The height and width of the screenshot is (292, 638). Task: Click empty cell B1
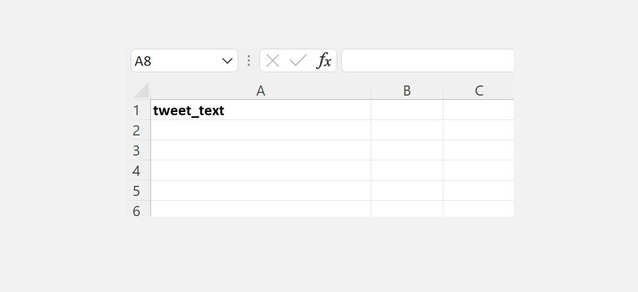(x=407, y=110)
